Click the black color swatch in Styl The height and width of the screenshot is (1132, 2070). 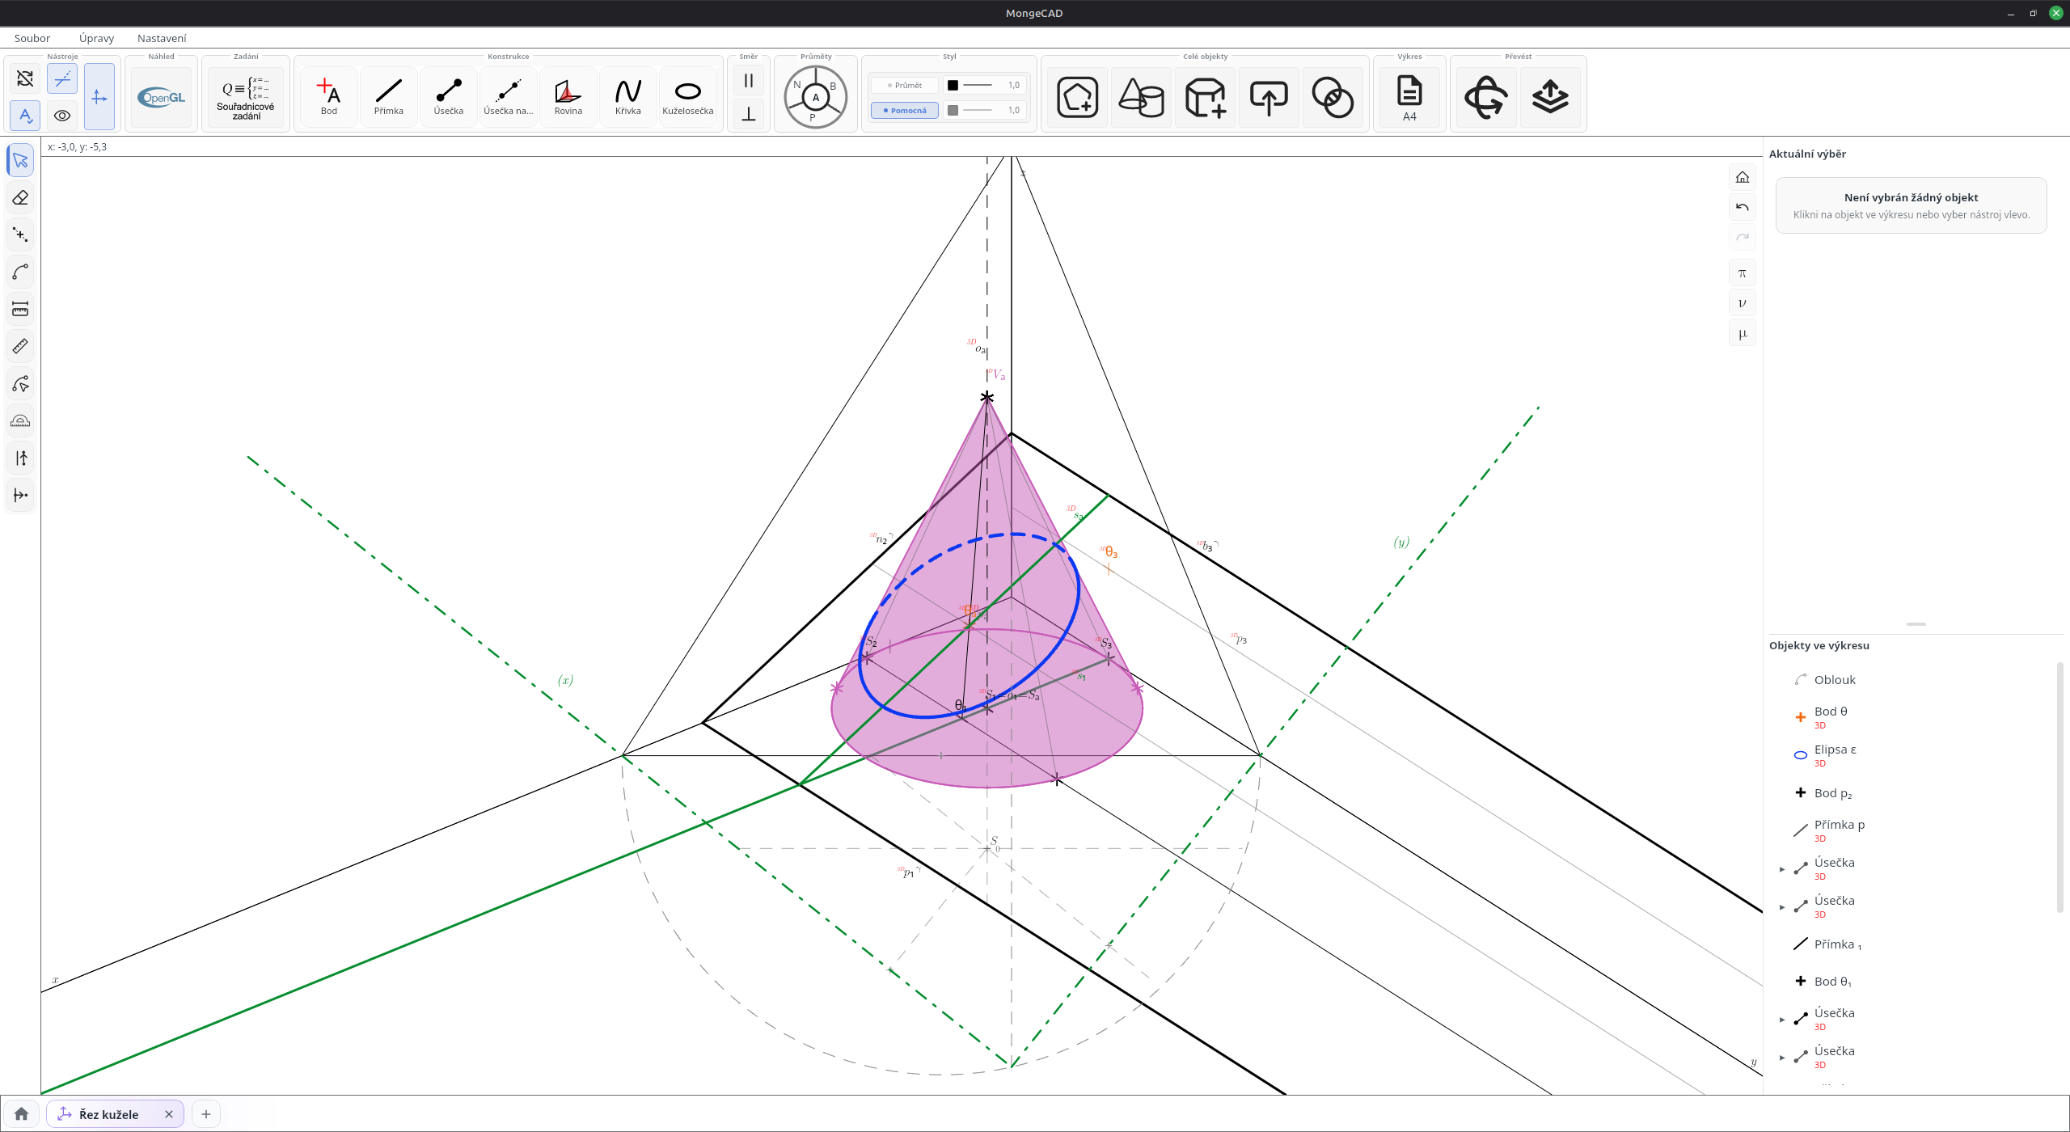coord(953,85)
